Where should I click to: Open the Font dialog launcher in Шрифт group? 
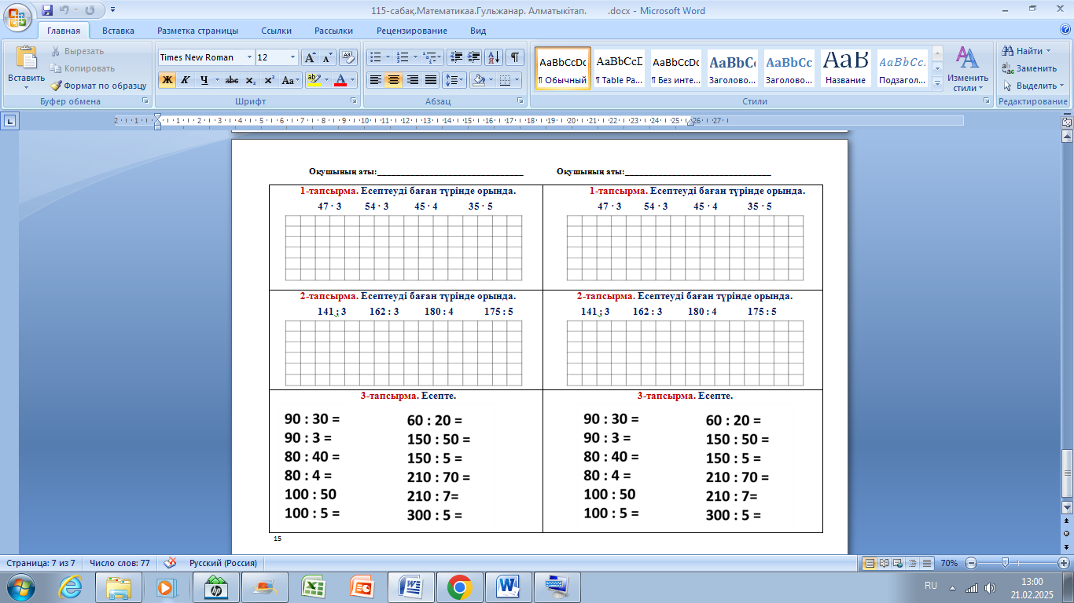353,101
